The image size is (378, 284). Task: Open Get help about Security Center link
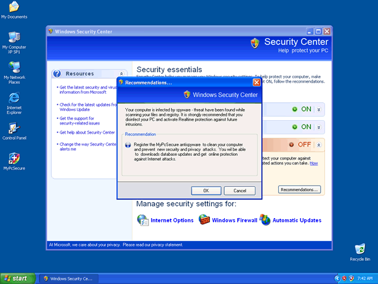click(x=87, y=132)
